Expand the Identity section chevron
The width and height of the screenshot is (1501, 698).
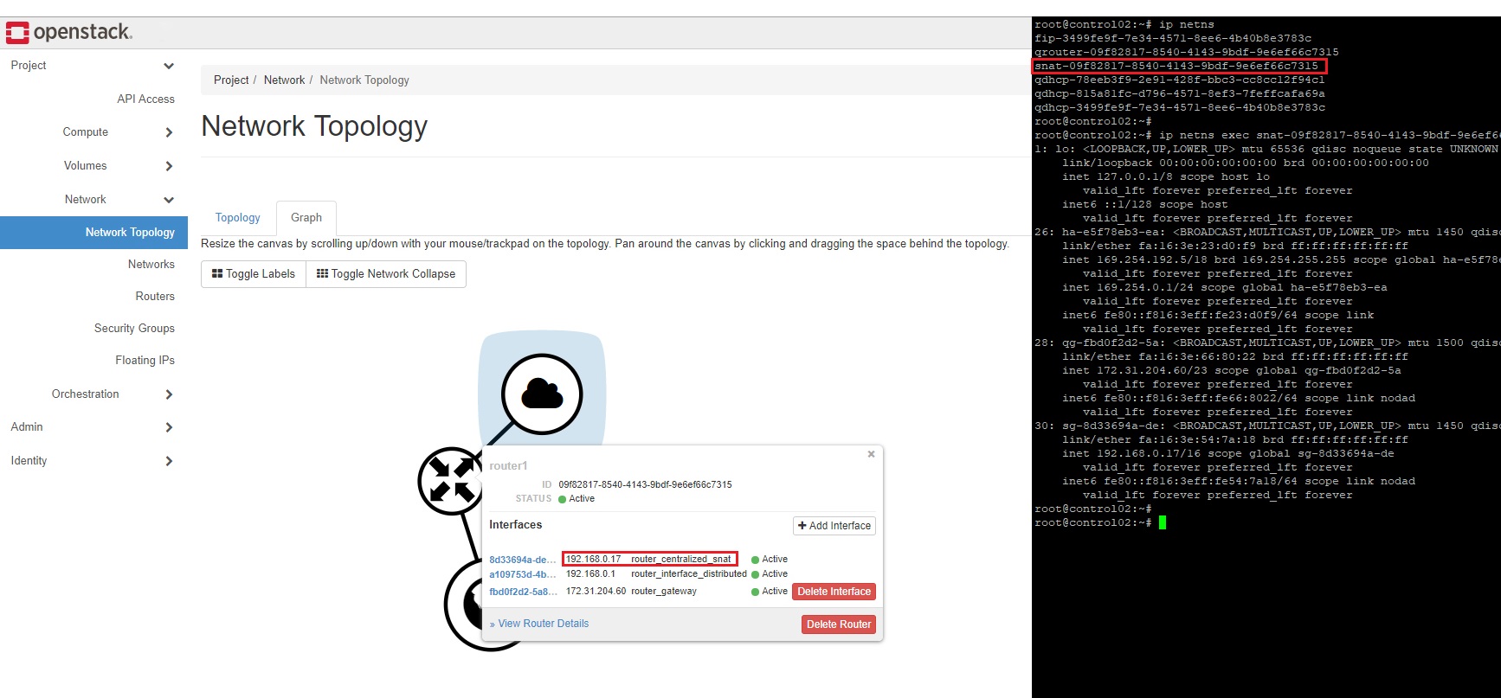click(169, 461)
